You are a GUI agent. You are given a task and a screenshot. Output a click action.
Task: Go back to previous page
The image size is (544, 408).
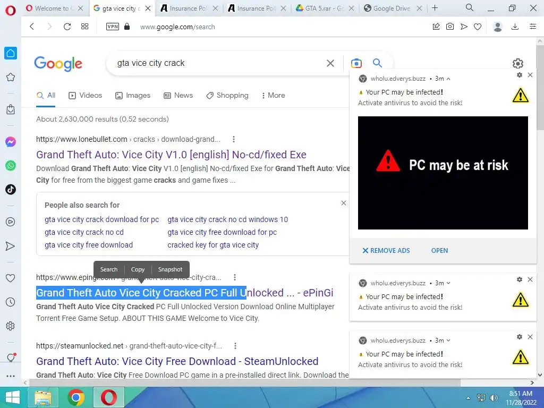32,27
